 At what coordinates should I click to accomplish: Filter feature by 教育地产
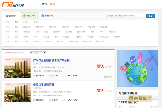point(79,37)
